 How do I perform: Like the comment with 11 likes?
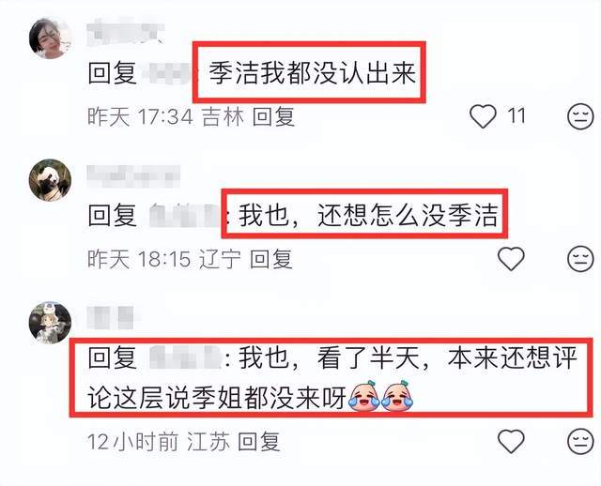(483, 116)
